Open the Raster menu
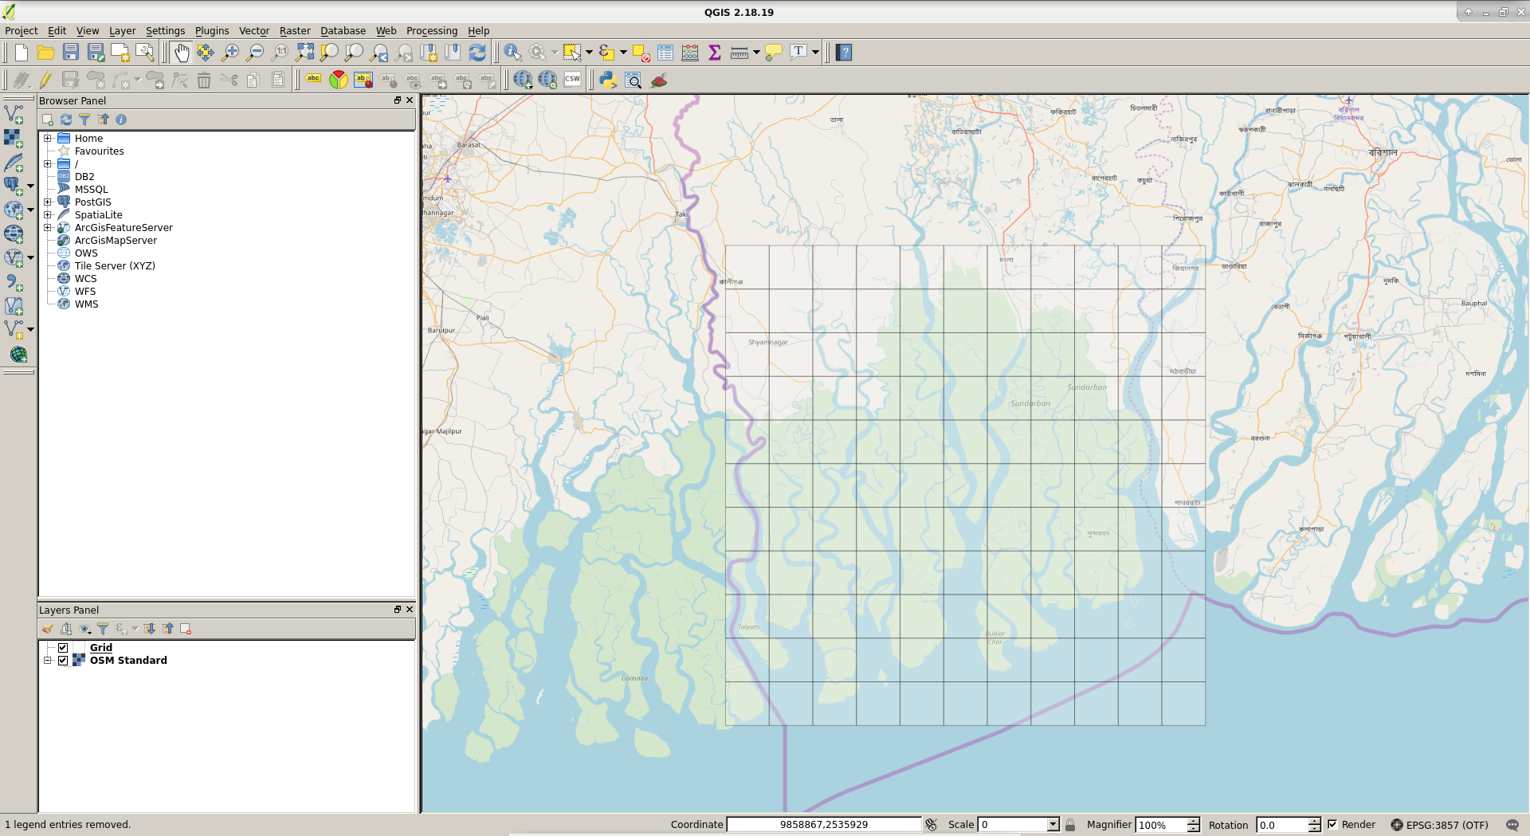This screenshot has width=1530, height=836. 295,31
